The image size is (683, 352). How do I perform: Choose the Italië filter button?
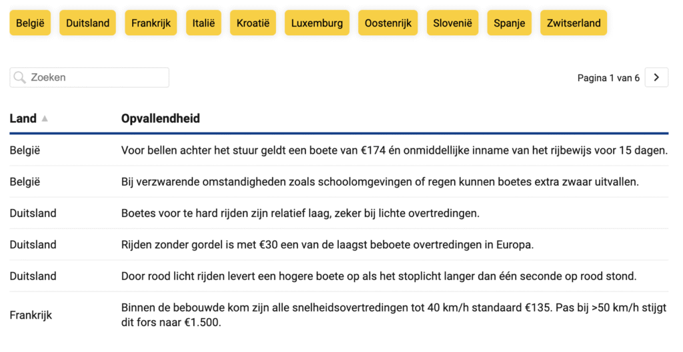pyautogui.click(x=203, y=23)
